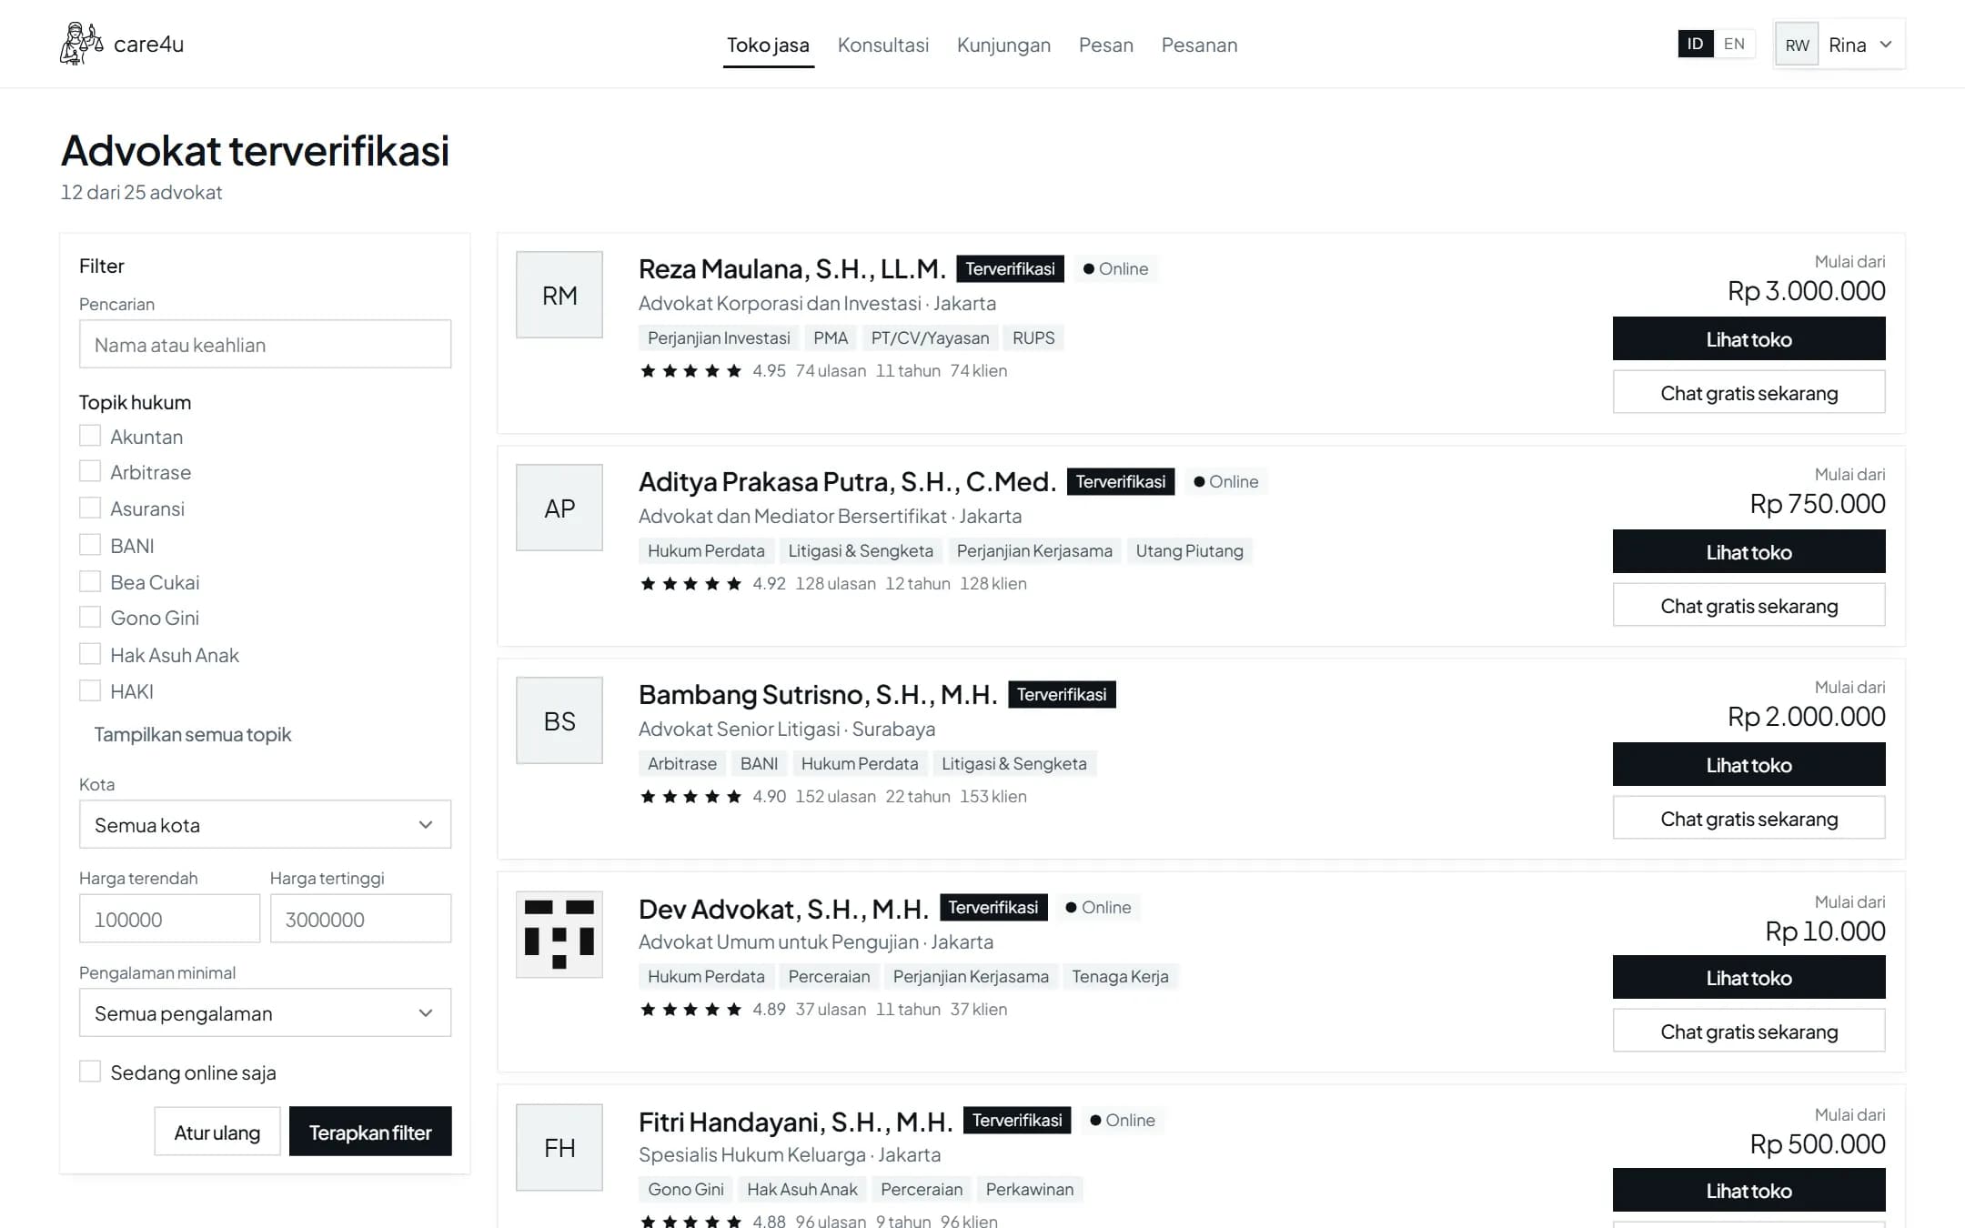Viewport: 1965px width, 1228px height.
Task: Open the Semua kota dropdown
Action: tap(265, 824)
